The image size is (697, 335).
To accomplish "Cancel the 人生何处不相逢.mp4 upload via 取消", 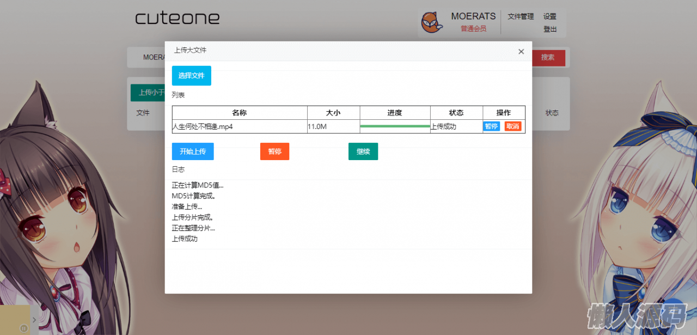I will [x=512, y=126].
